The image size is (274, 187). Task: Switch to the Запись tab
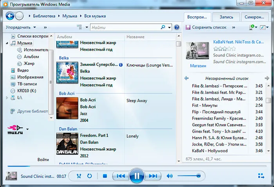[226, 17]
